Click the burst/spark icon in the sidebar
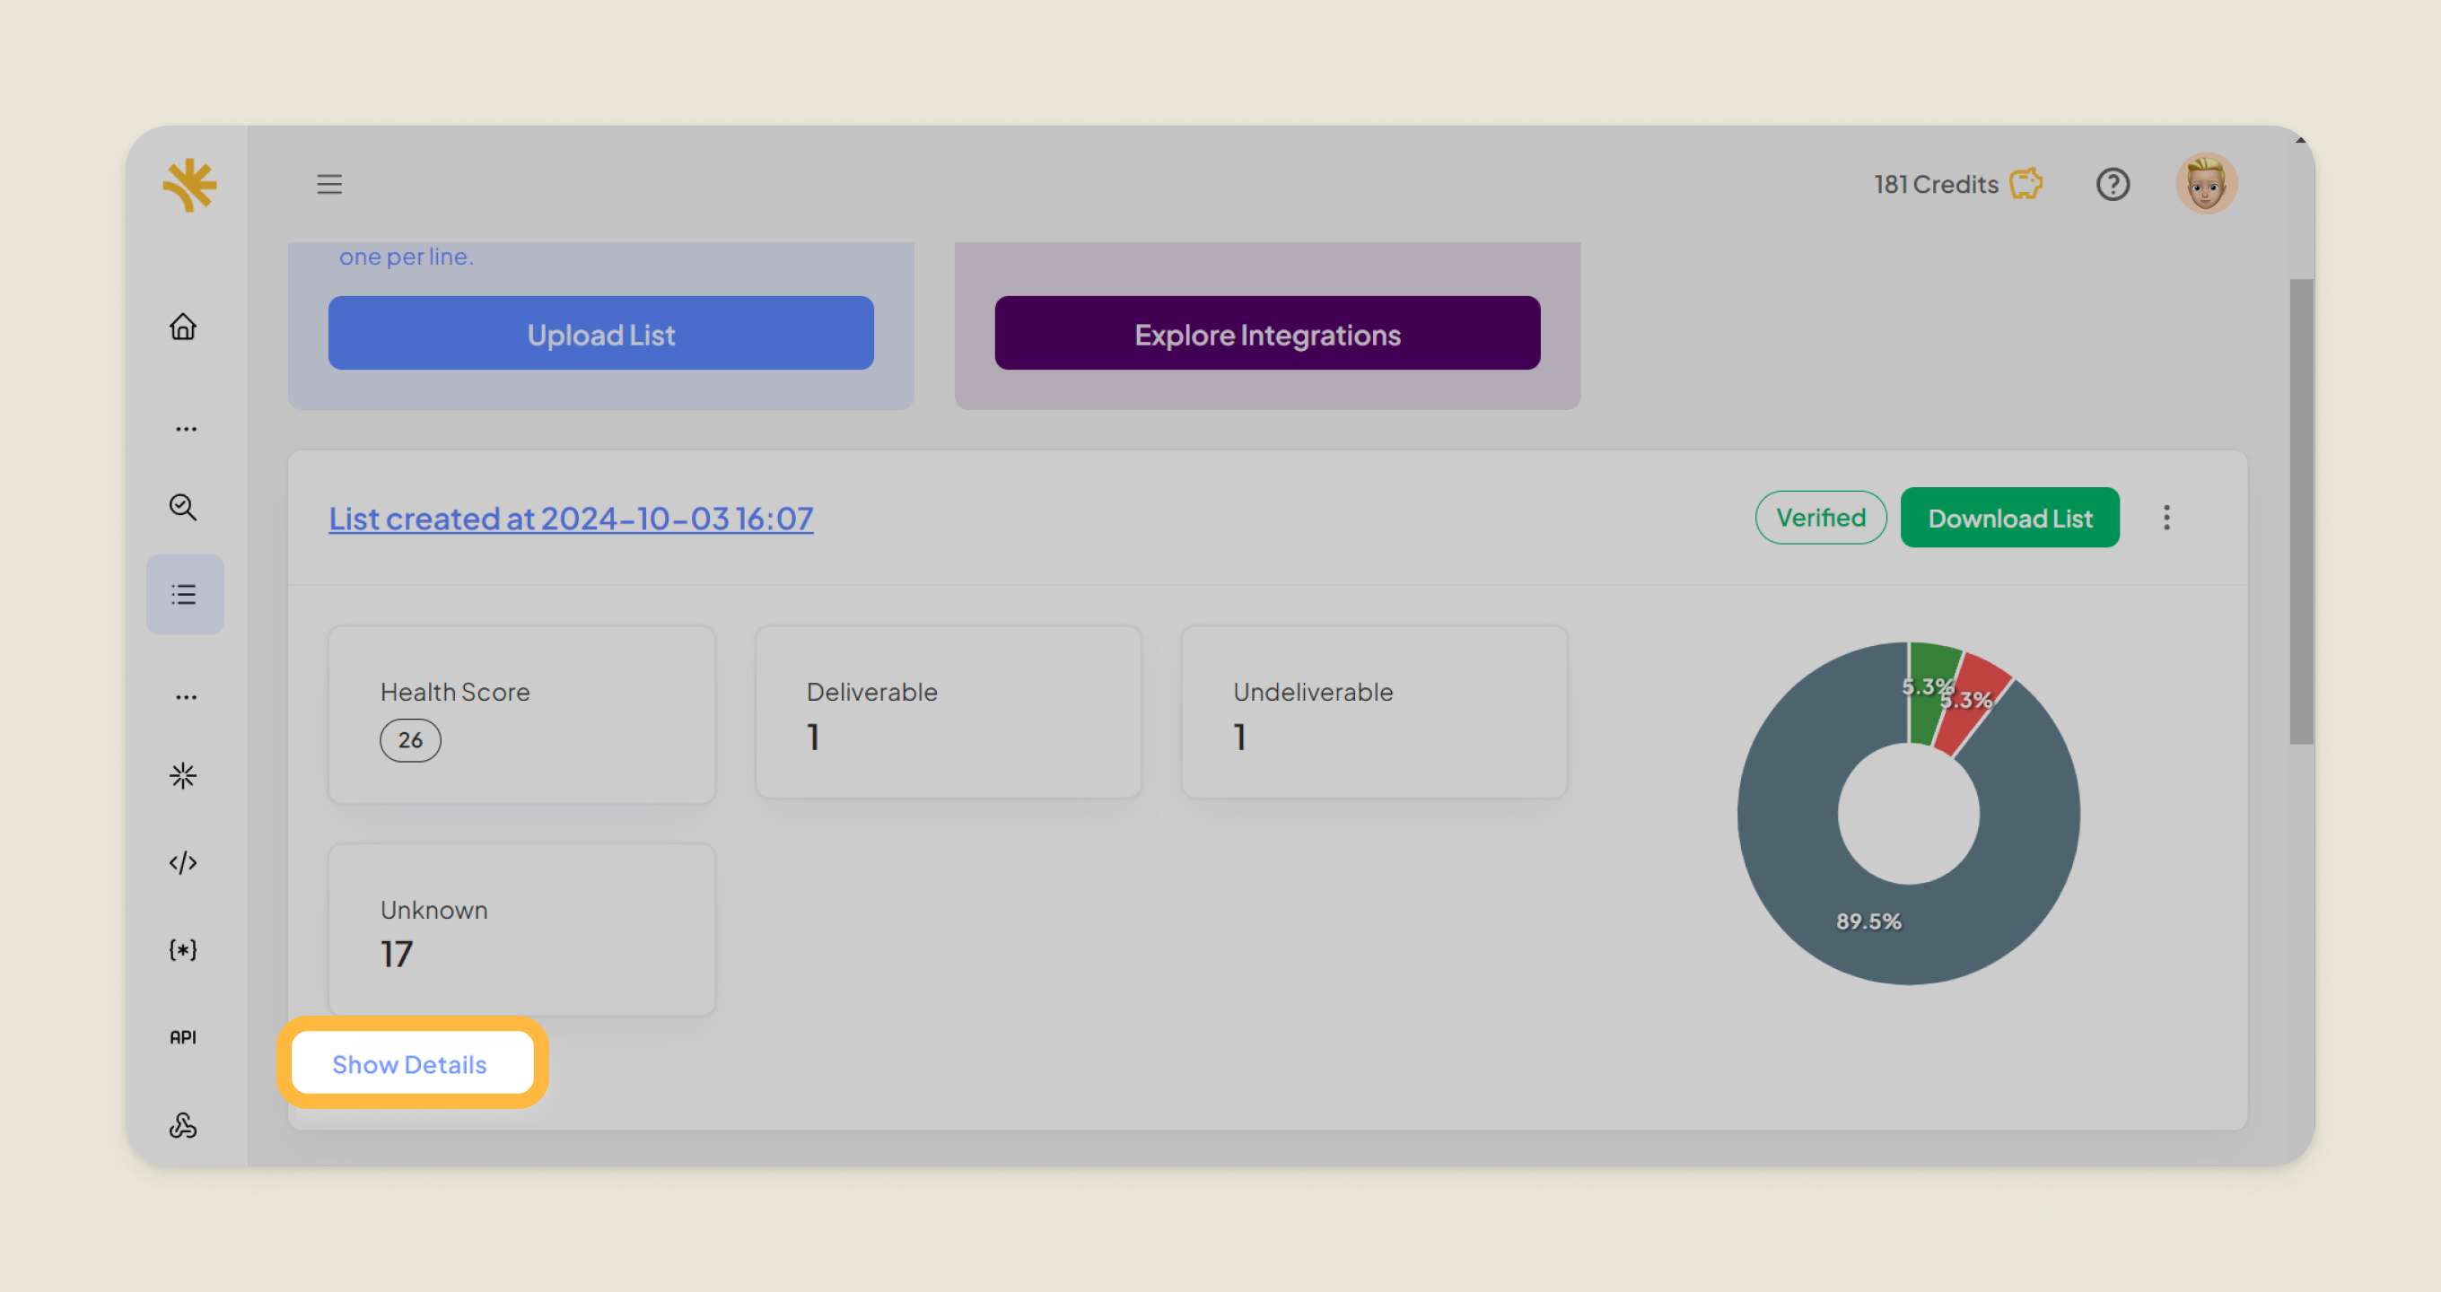 tap(183, 775)
